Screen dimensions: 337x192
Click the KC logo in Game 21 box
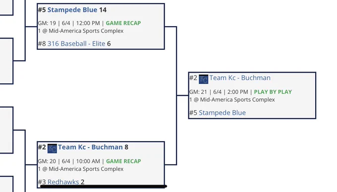[203, 79]
